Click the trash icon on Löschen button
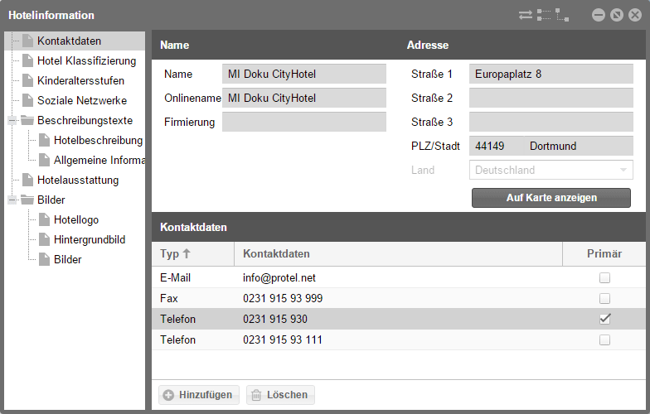Viewport: 650px width, 414px height. click(256, 395)
